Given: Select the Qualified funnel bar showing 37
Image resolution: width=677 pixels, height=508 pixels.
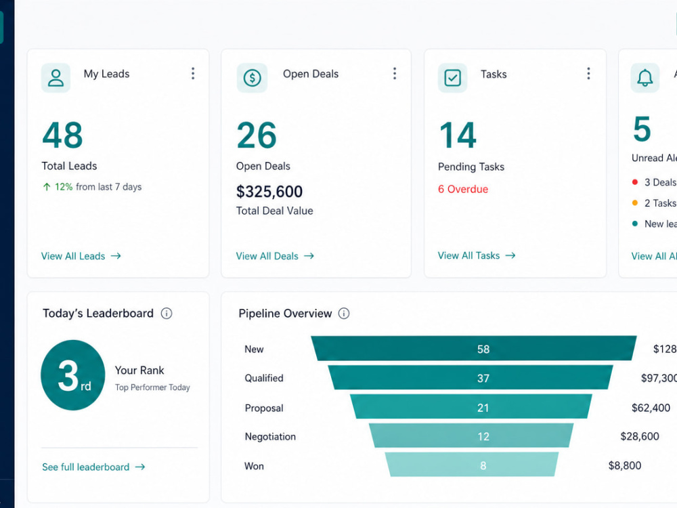Looking at the screenshot, I should pyautogui.click(x=471, y=377).
